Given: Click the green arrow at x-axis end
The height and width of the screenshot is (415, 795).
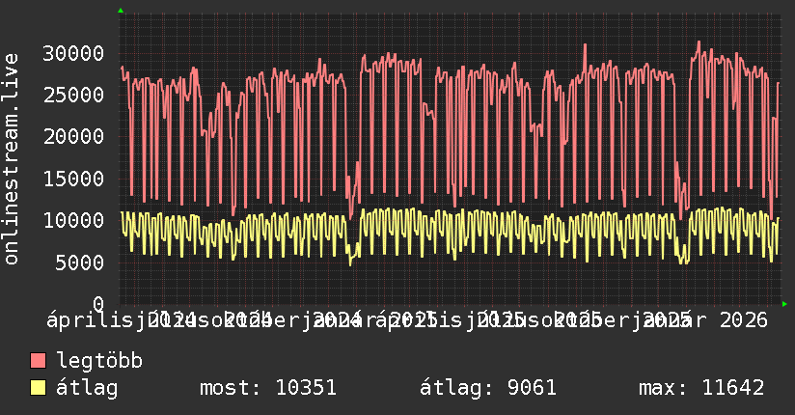Looking at the screenshot, I should [784, 304].
